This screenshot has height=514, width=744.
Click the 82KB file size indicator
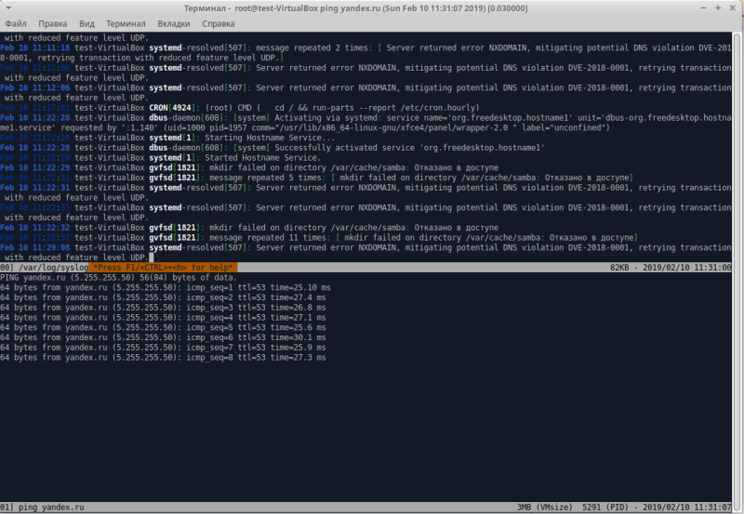(x=622, y=268)
